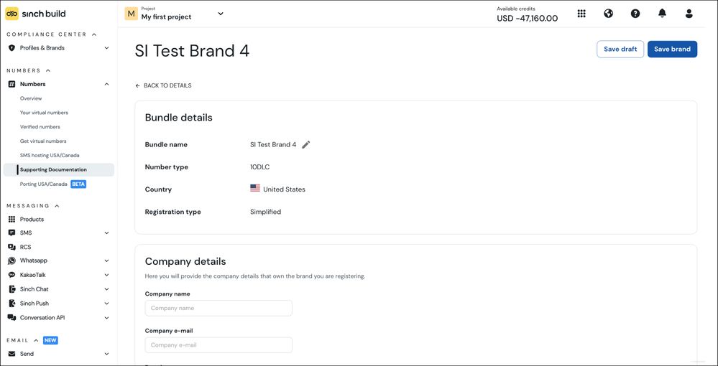This screenshot has height=366, width=718.
Task: Click the project M avatar
Action: (x=132, y=14)
